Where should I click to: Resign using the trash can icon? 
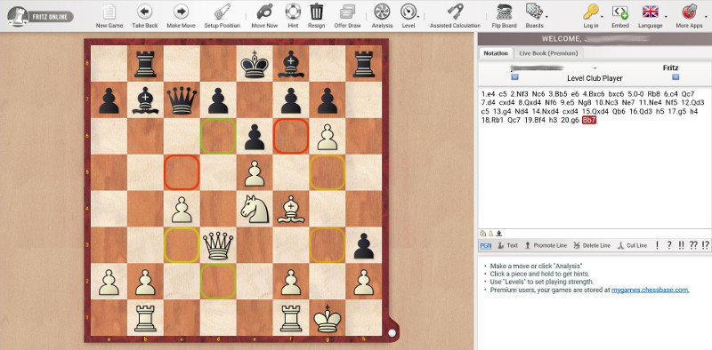pos(317,12)
